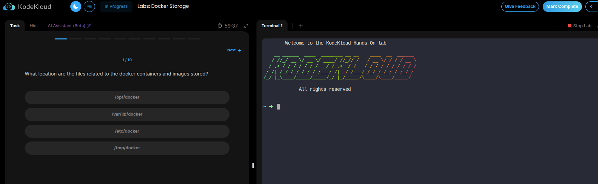Image resolution: width=598 pixels, height=184 pixels.
Task: Click the terminal prompt input area
Action: click(x=278, y=107)
